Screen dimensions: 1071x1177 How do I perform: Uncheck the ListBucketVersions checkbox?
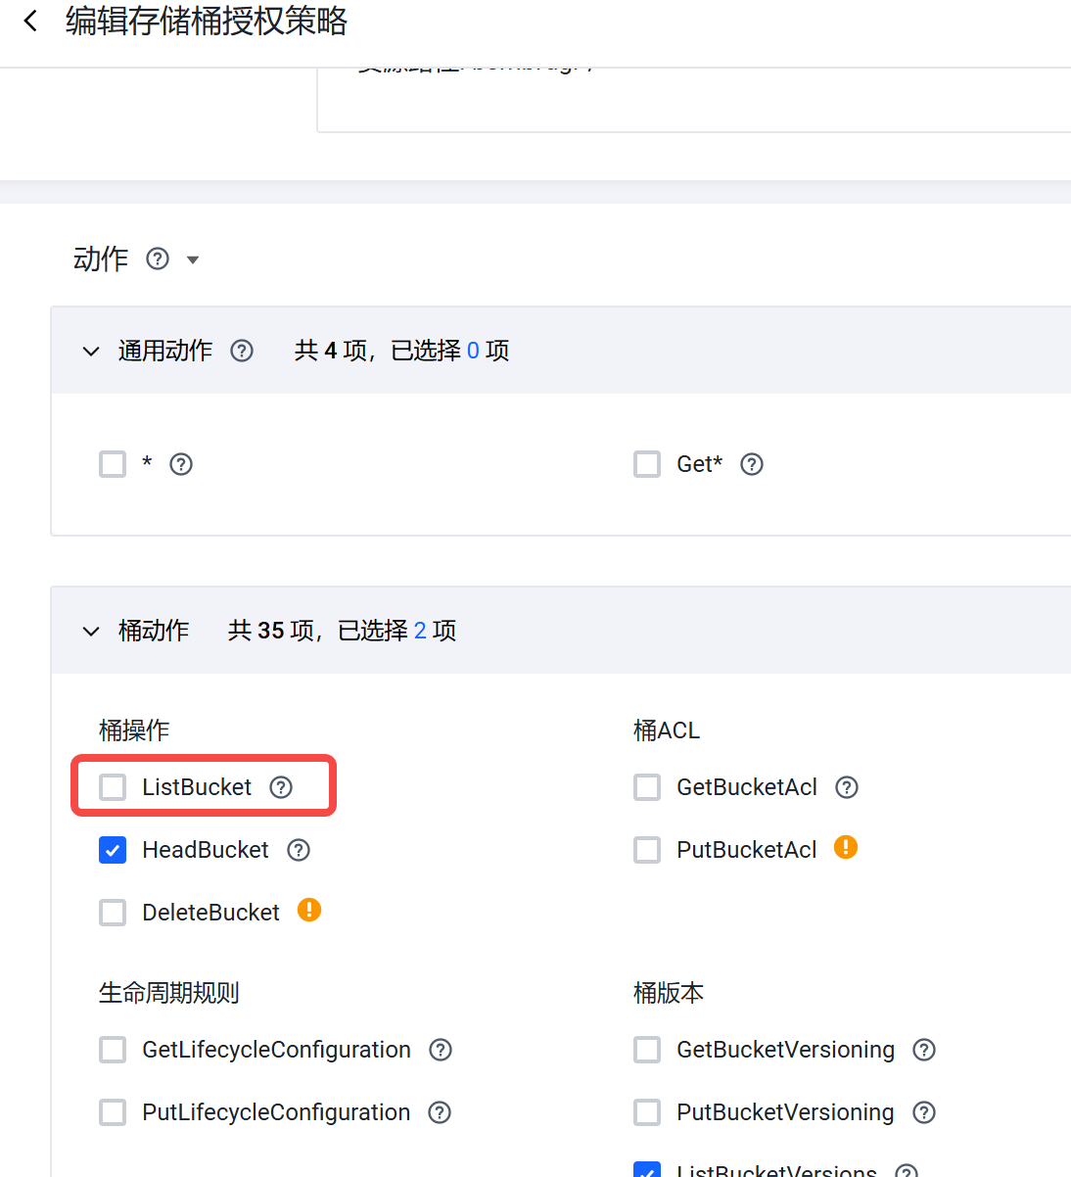pos(647,1169)
